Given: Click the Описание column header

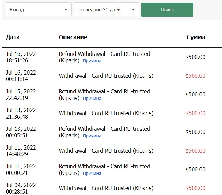Looking at the screenshot, I should 73,37.
